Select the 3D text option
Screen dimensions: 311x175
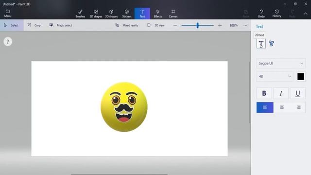click(x=271, y=43)
